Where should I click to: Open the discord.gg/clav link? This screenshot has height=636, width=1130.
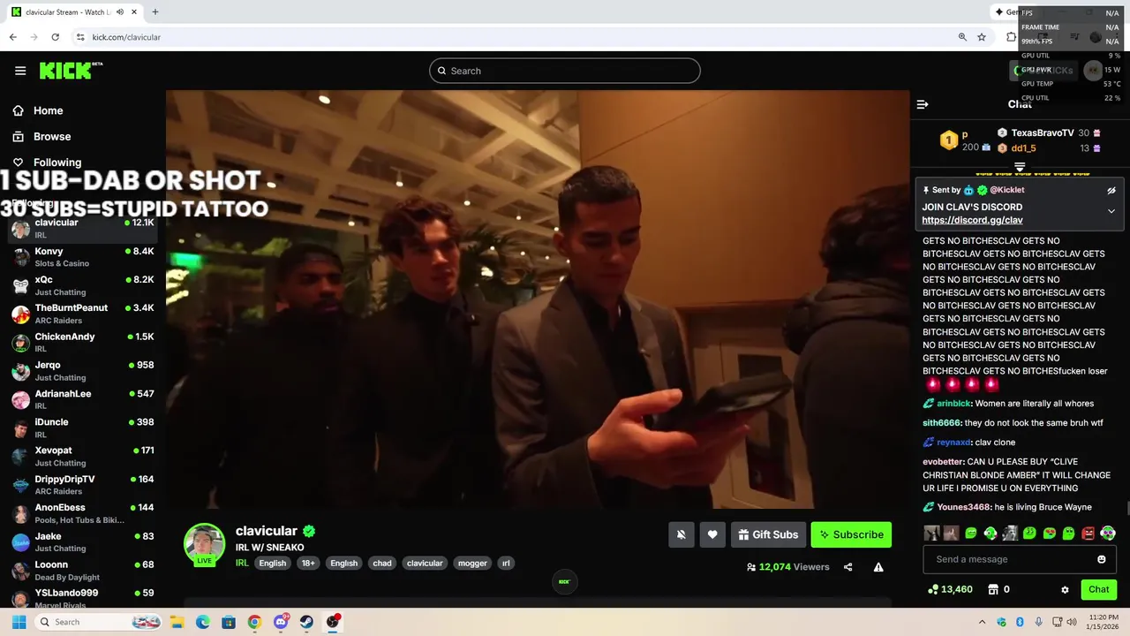972,220
